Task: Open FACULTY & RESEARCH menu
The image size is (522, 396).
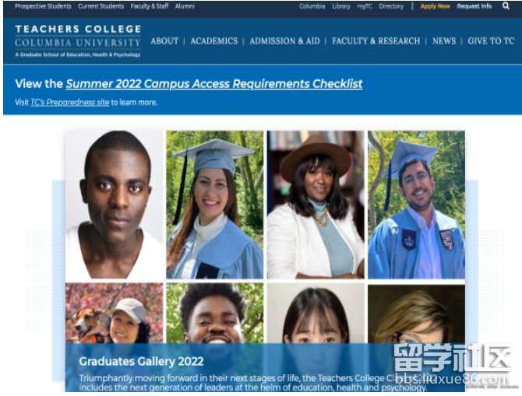Action: (376, 41)
